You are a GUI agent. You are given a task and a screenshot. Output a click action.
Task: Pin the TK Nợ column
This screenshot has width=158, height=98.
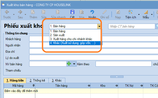[142, 86]
